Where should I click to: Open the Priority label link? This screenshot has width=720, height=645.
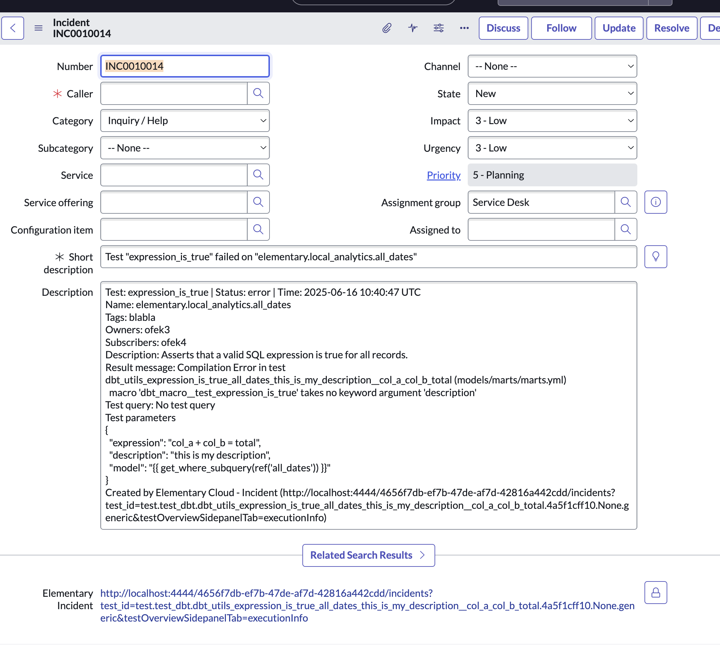pos(444,175)
